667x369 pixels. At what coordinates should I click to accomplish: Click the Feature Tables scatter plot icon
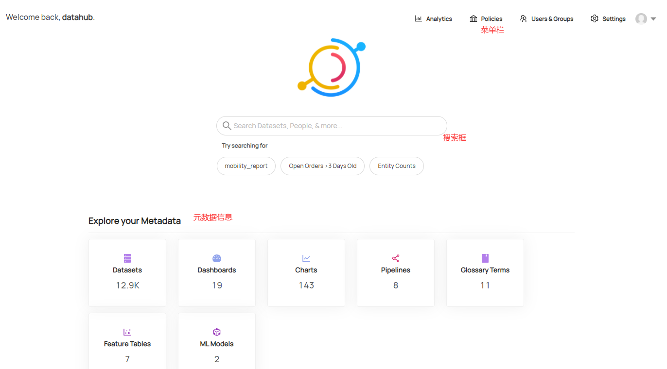(127, 332)
